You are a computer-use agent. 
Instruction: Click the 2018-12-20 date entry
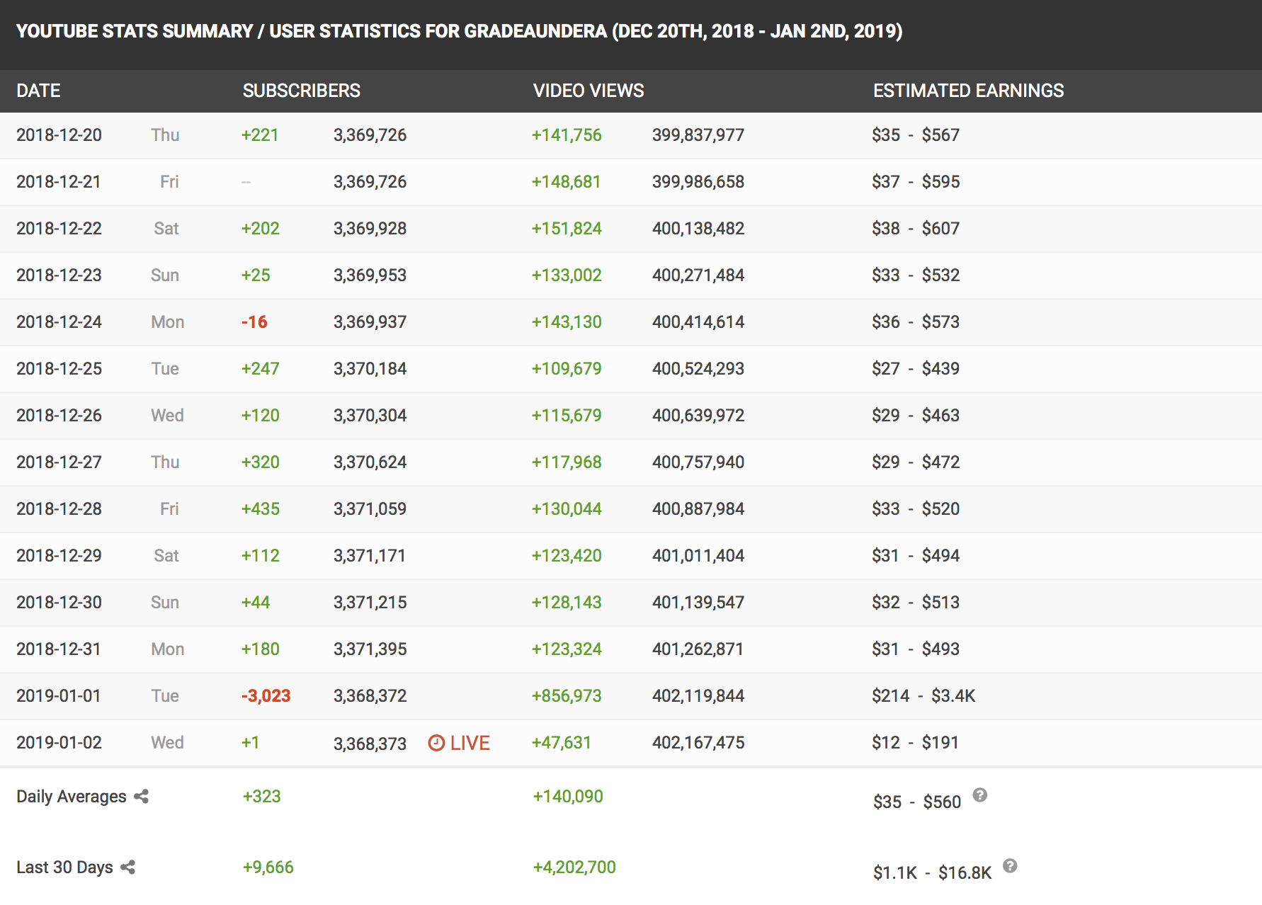pyautogui.click(x=59, y=135)
